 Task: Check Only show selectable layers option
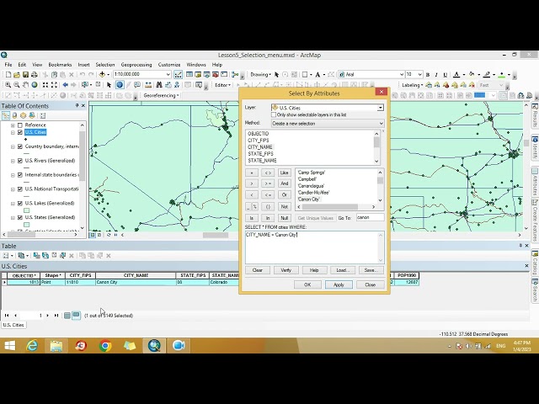(274, 114)
